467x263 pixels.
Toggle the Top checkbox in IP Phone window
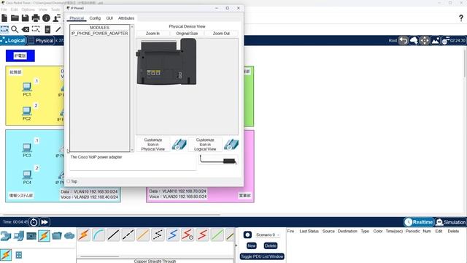[68, 181]
